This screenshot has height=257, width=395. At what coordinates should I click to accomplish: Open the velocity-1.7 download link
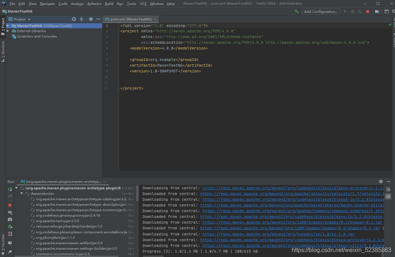pyautogui.click(x=292, y=194)
